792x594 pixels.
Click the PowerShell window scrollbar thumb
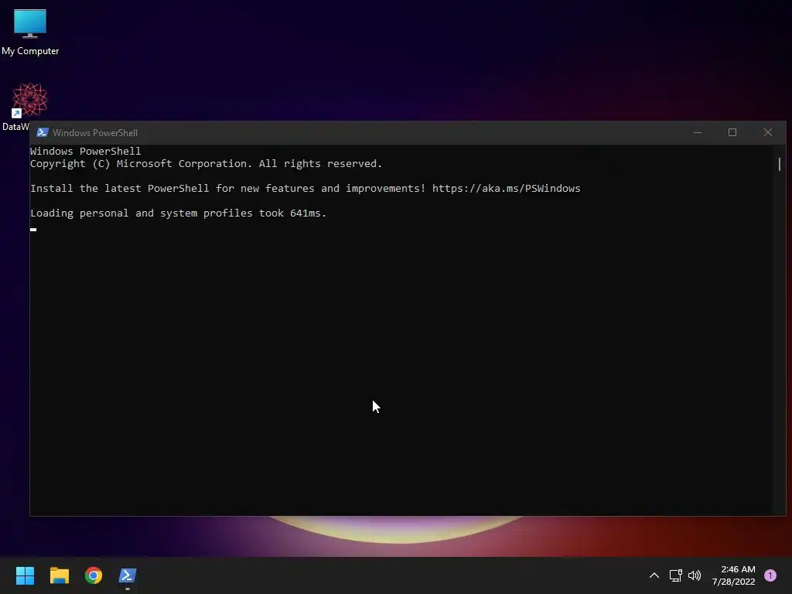[780, 164]
